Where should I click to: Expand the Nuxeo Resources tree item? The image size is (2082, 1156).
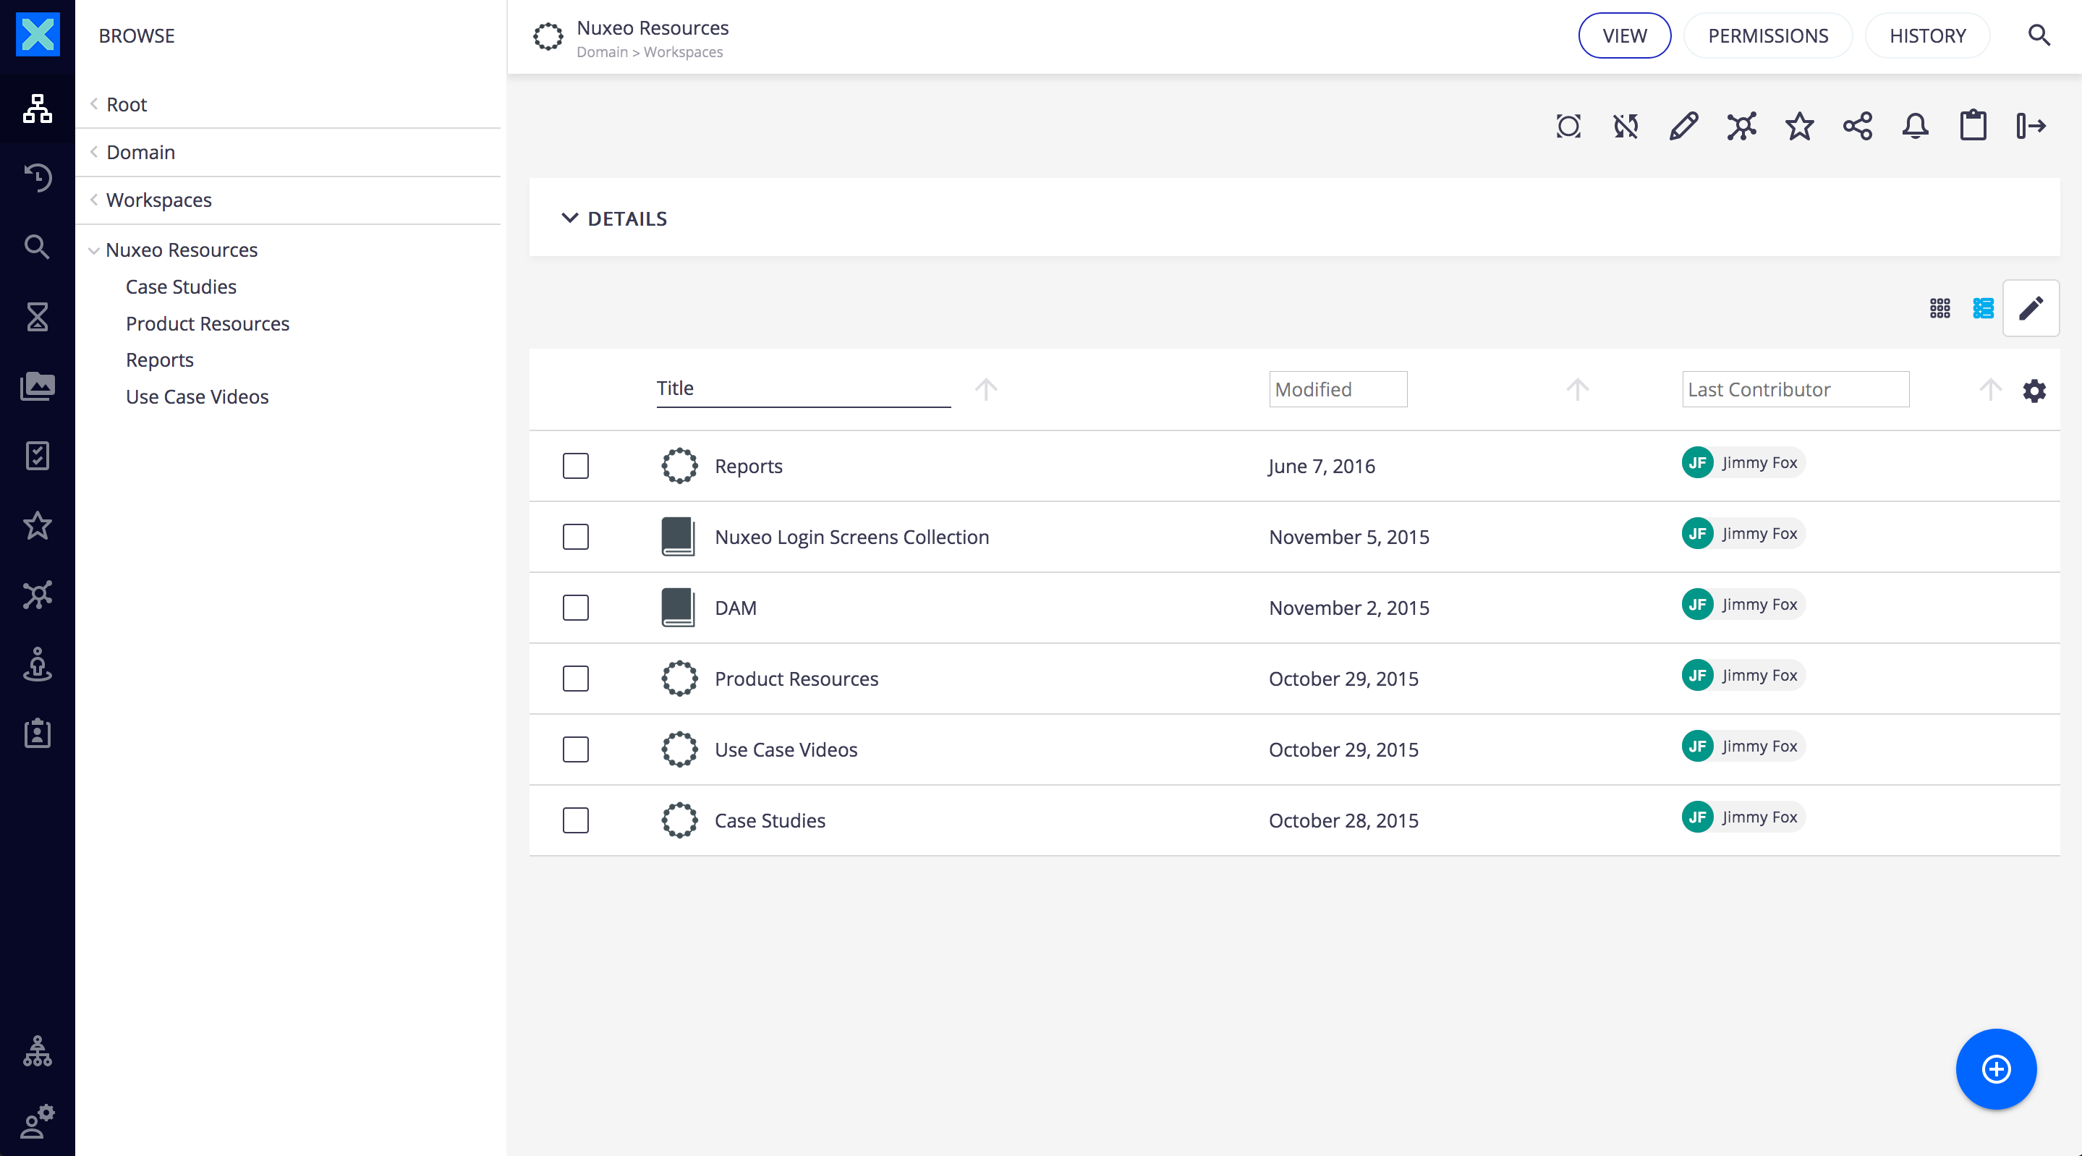91,250
